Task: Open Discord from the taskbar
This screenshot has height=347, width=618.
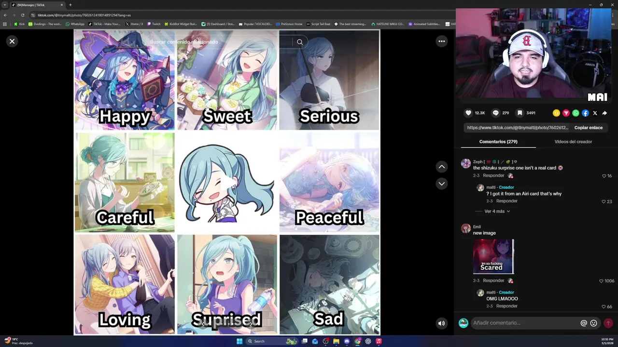Action: (x=347, y=341)
